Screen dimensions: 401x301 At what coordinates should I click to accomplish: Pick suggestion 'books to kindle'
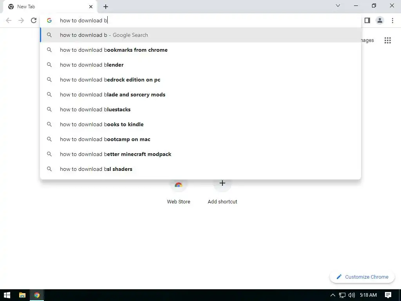coord(201,124)
